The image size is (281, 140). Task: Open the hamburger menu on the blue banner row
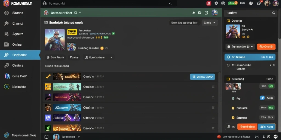213,108
